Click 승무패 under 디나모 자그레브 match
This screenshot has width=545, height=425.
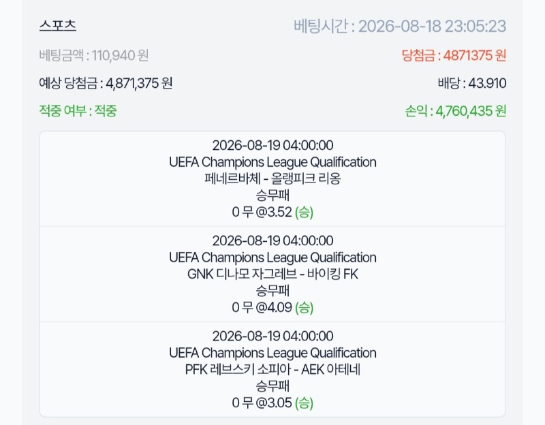point(272,291)
